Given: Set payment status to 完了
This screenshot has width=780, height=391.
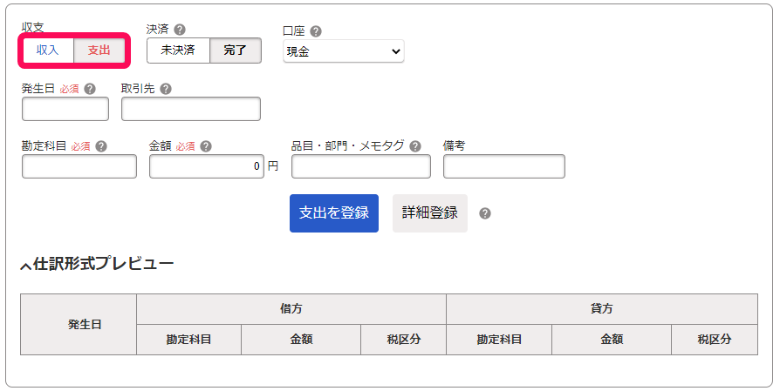Looking at the screenshot, I should click(x=236, y=51).
